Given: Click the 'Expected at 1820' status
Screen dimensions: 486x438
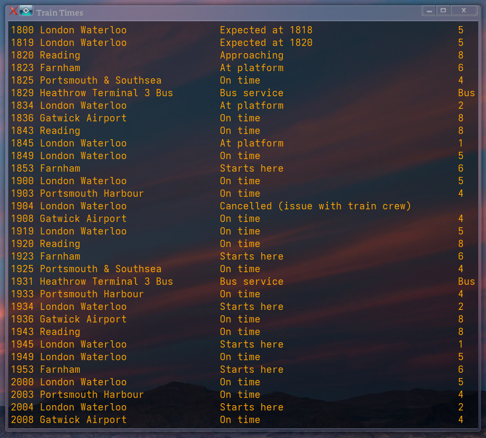Looking at the screenshot, I should point(266,43).
